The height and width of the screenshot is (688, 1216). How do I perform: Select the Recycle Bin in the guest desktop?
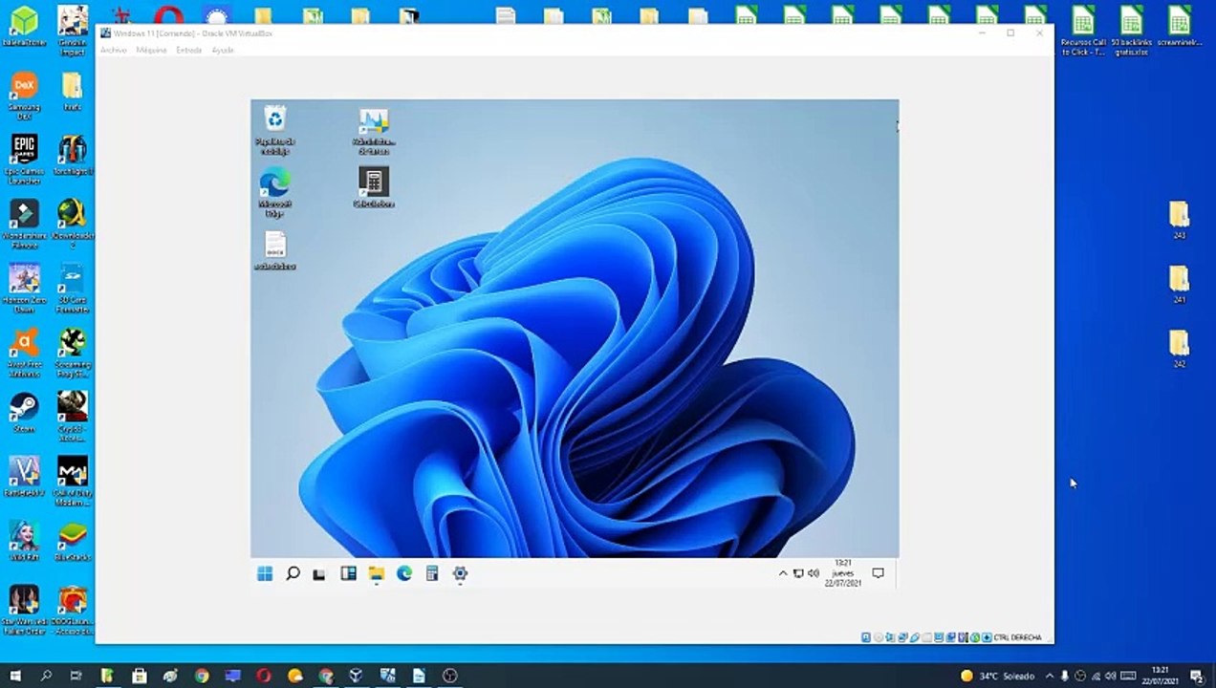[274, 131]
